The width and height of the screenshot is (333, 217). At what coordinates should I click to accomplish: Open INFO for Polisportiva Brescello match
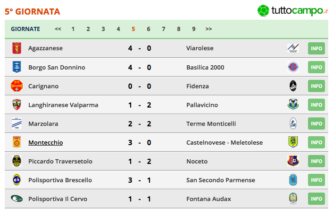316,180
